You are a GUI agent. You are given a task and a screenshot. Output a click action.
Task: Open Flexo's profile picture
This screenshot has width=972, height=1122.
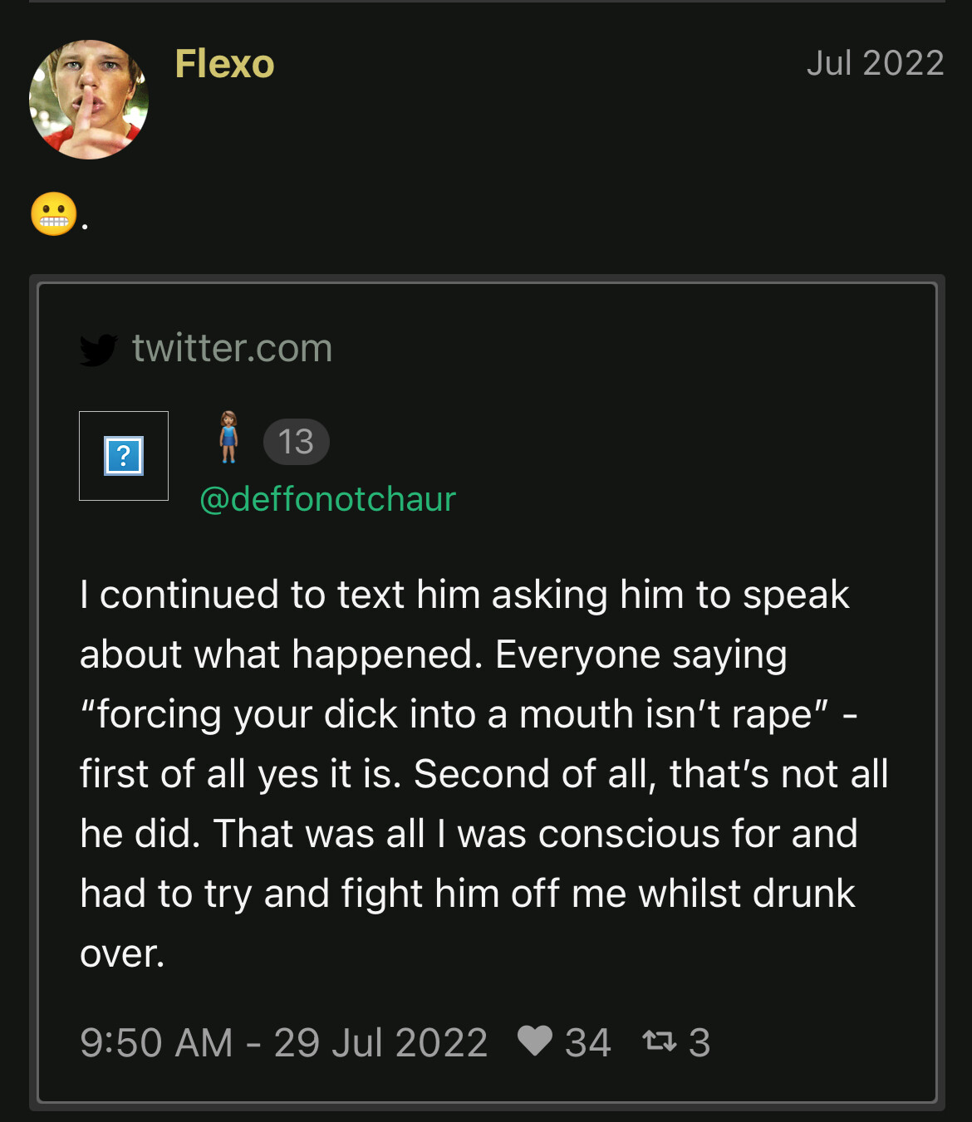point(89,100)
